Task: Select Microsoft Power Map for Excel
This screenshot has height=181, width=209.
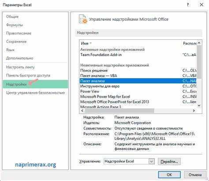Action: 138,97
